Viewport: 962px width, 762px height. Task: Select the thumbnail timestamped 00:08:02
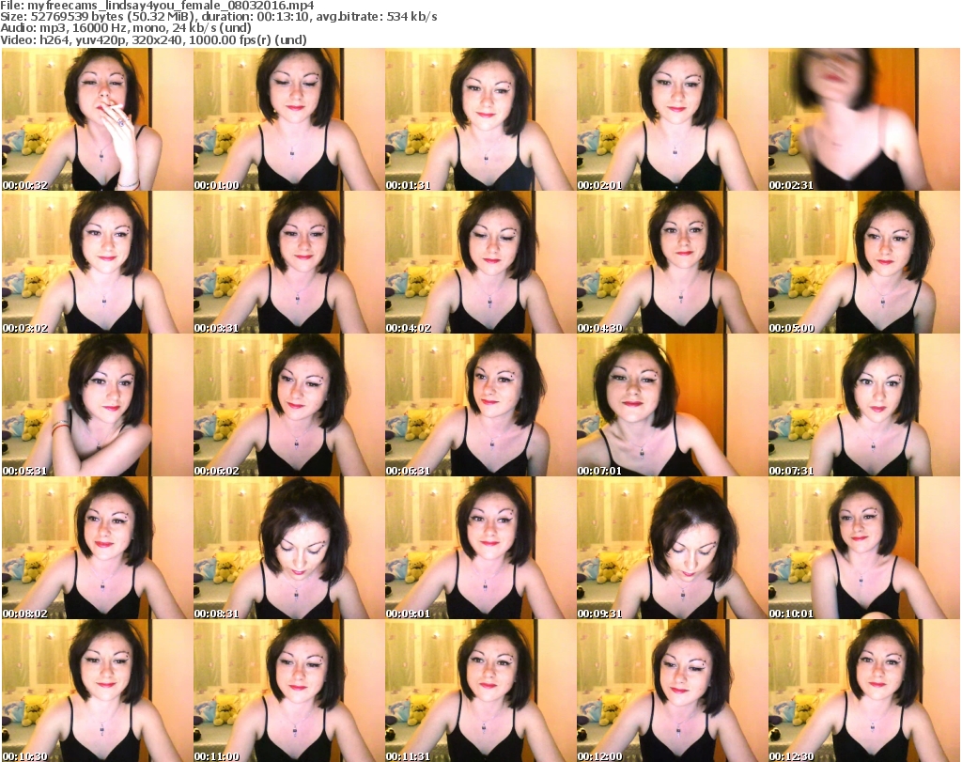[x=97, y=548]
